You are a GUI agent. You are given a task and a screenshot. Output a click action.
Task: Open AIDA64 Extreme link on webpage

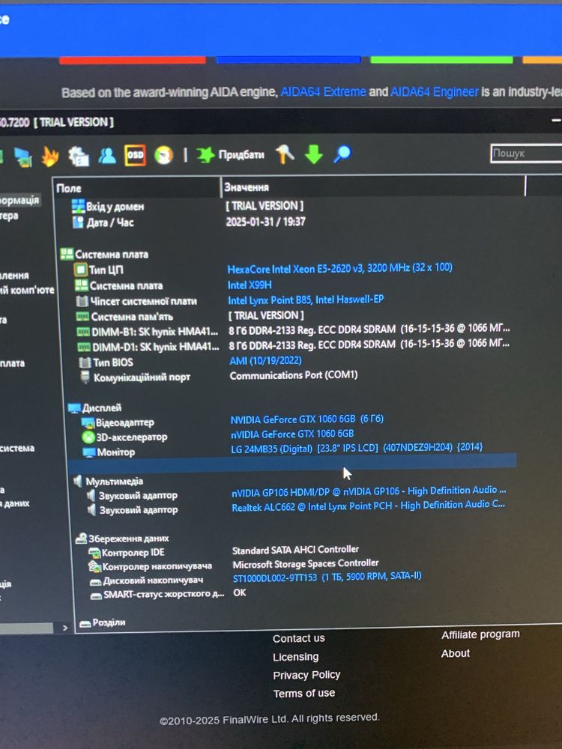coord(323,91)
